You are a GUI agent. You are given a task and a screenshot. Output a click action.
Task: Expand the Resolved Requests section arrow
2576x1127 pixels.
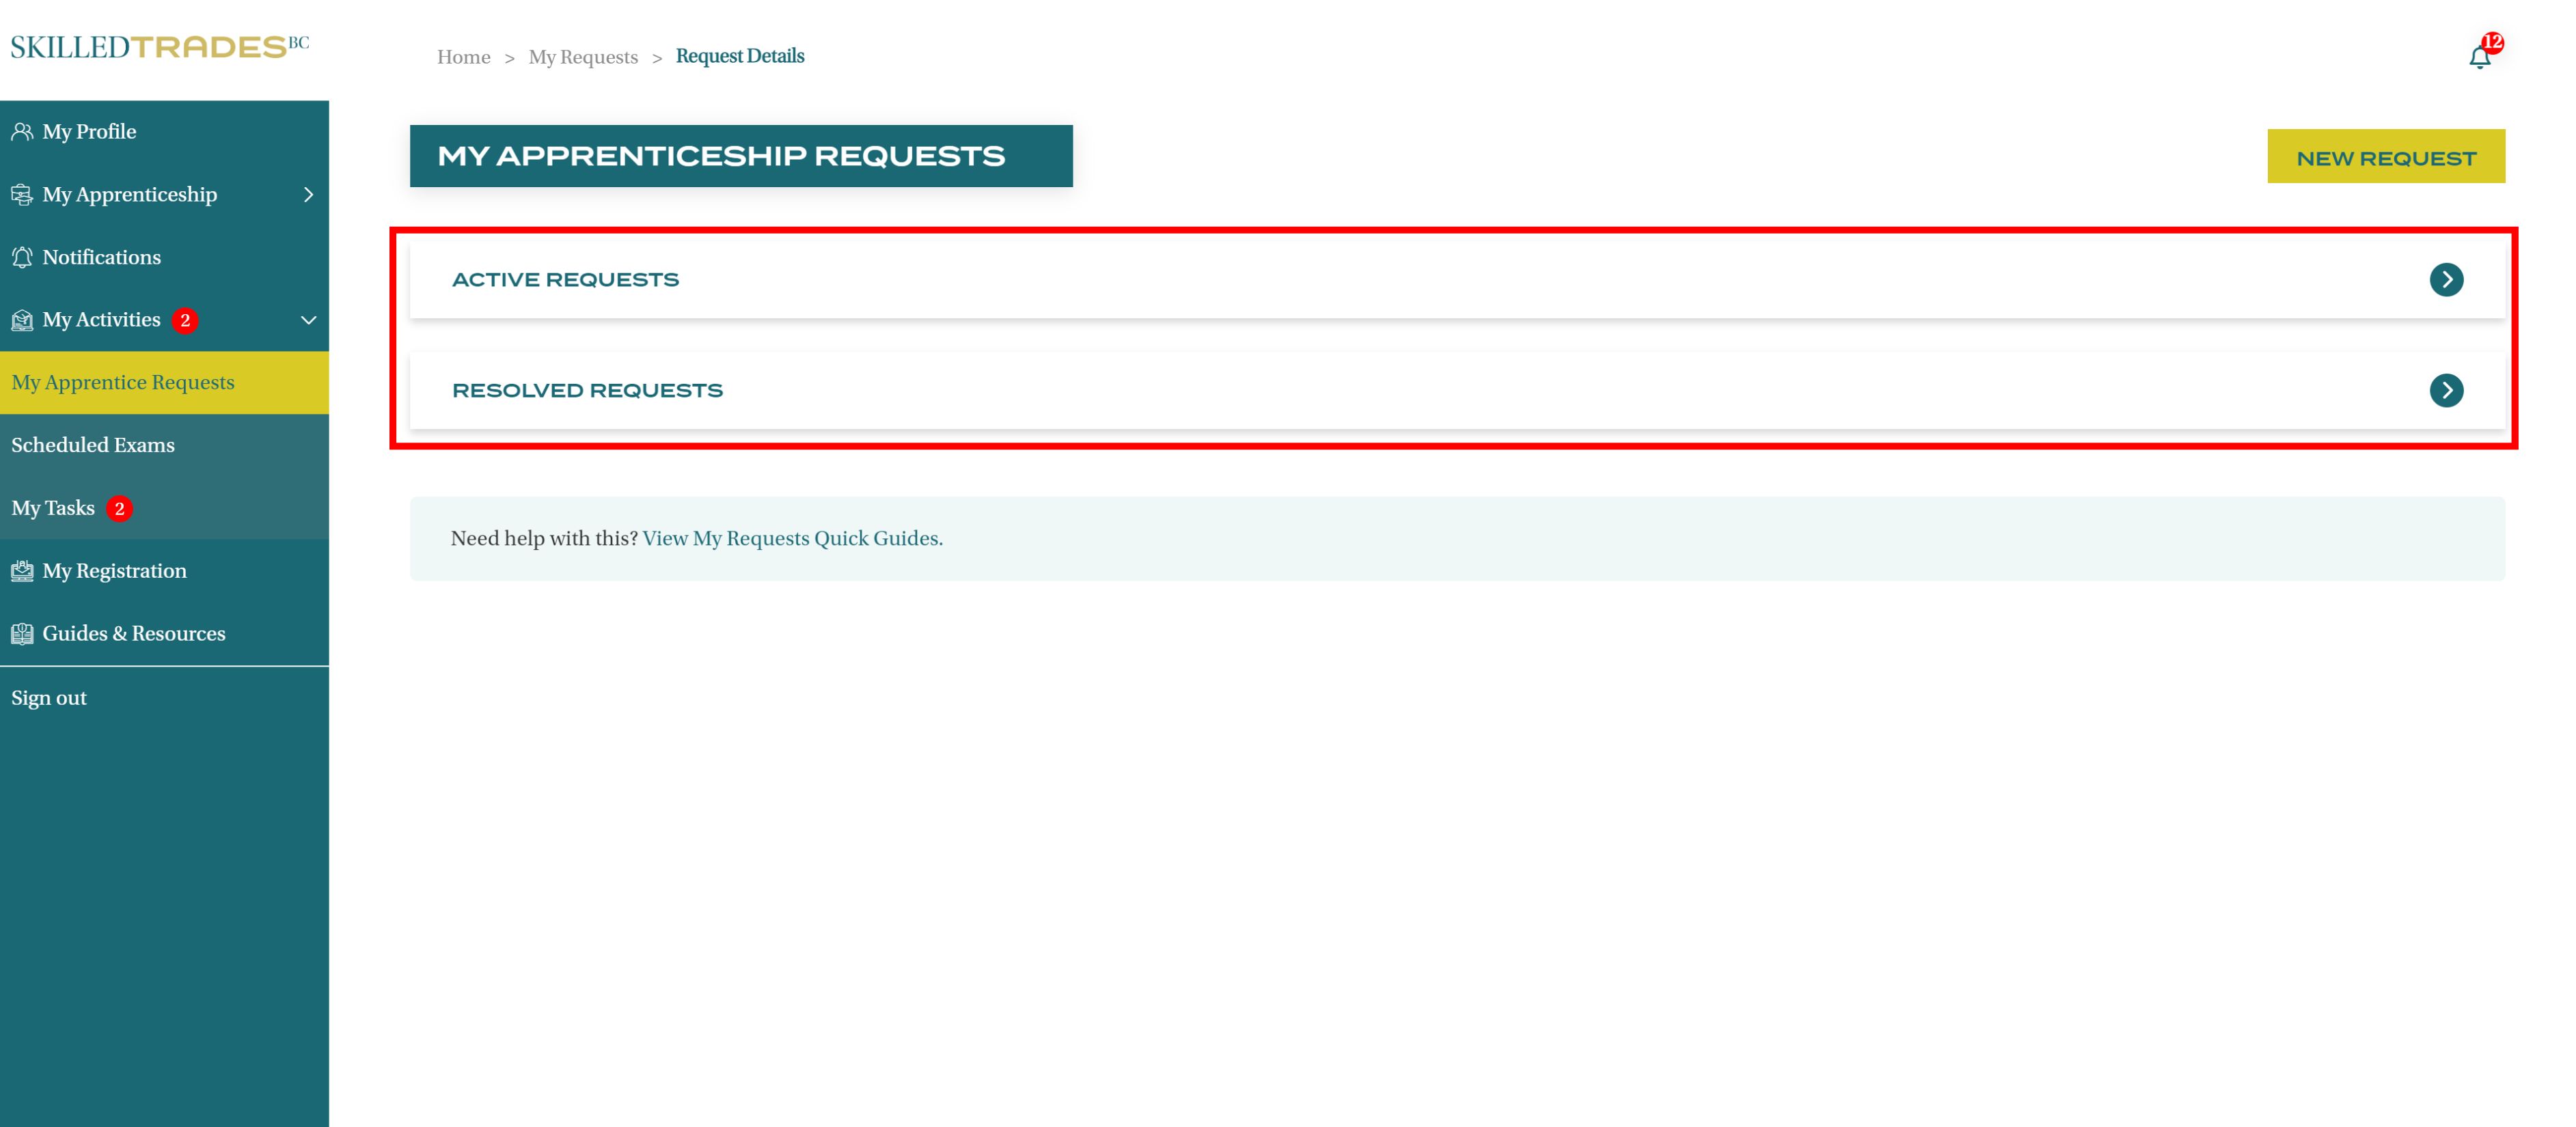pos(2446,390)
